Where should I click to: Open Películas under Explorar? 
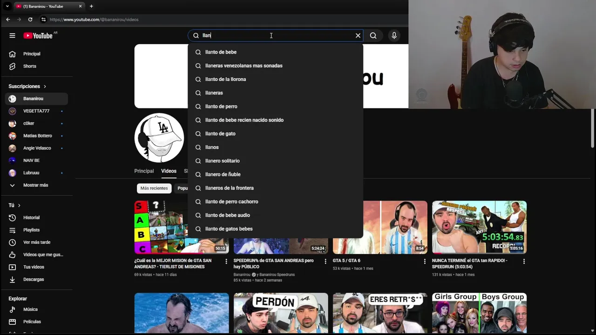tap(37, 322)
